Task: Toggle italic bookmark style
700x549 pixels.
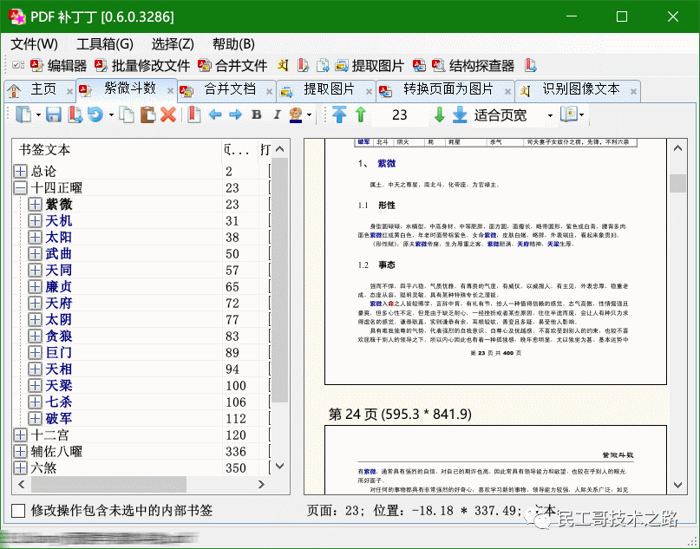Action: [277, 115]
